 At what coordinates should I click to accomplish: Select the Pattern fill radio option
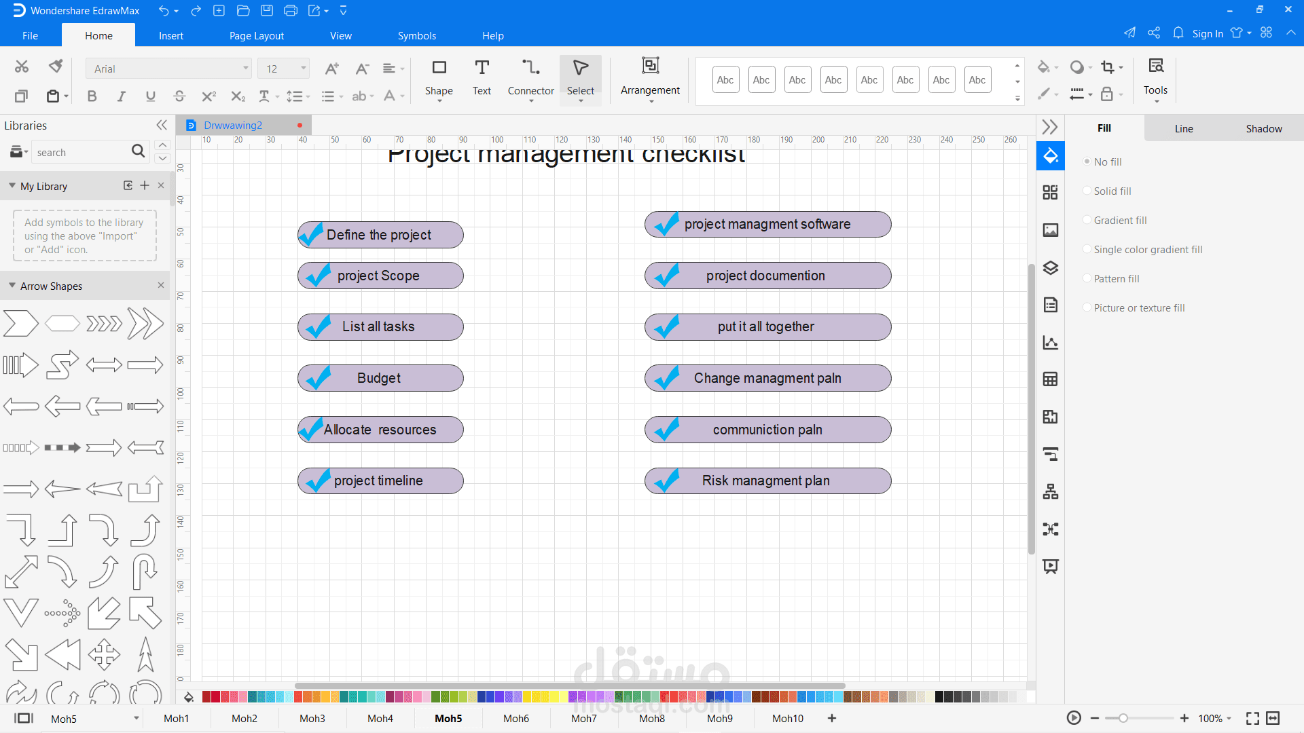1087,278
